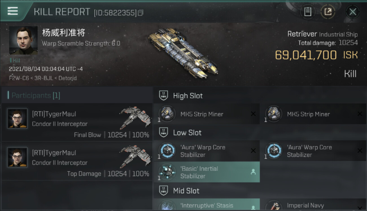Click the first MK5 Strip Miner icon
367x211 pixels.
click(166, 114)
